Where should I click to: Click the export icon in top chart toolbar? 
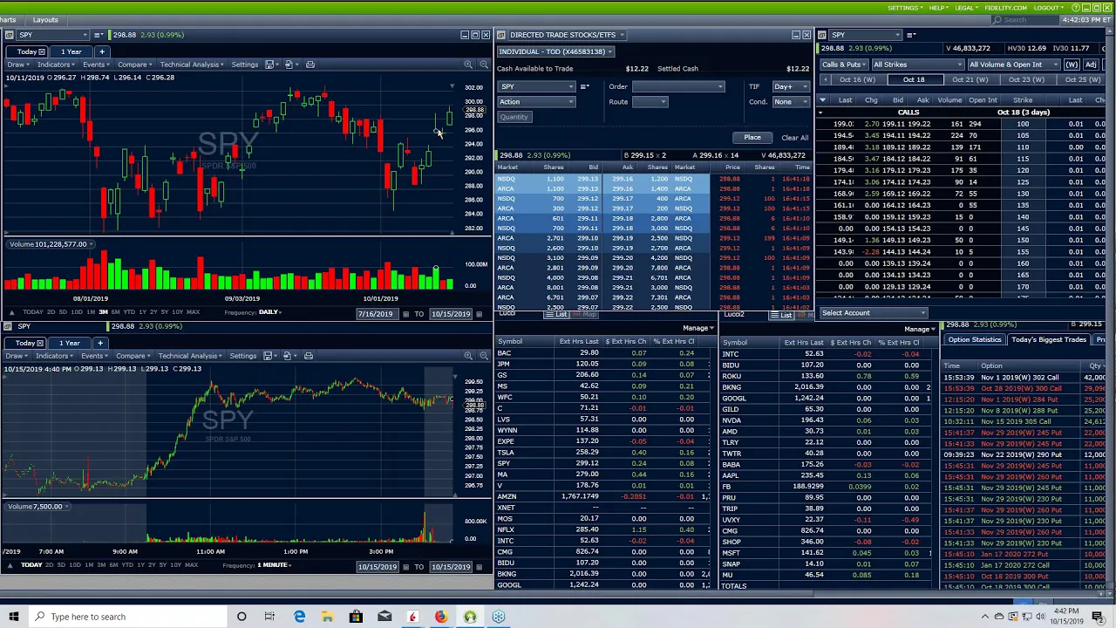point(289,65)
